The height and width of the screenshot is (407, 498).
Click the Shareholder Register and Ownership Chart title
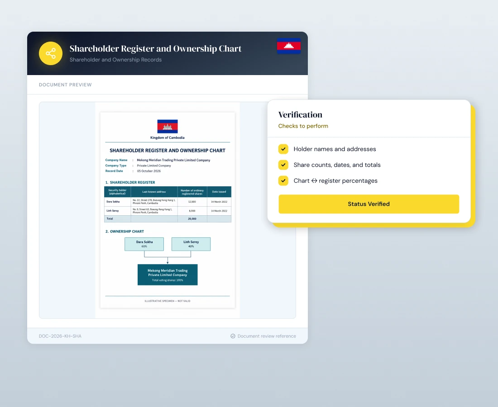click(x=155, y=48)
